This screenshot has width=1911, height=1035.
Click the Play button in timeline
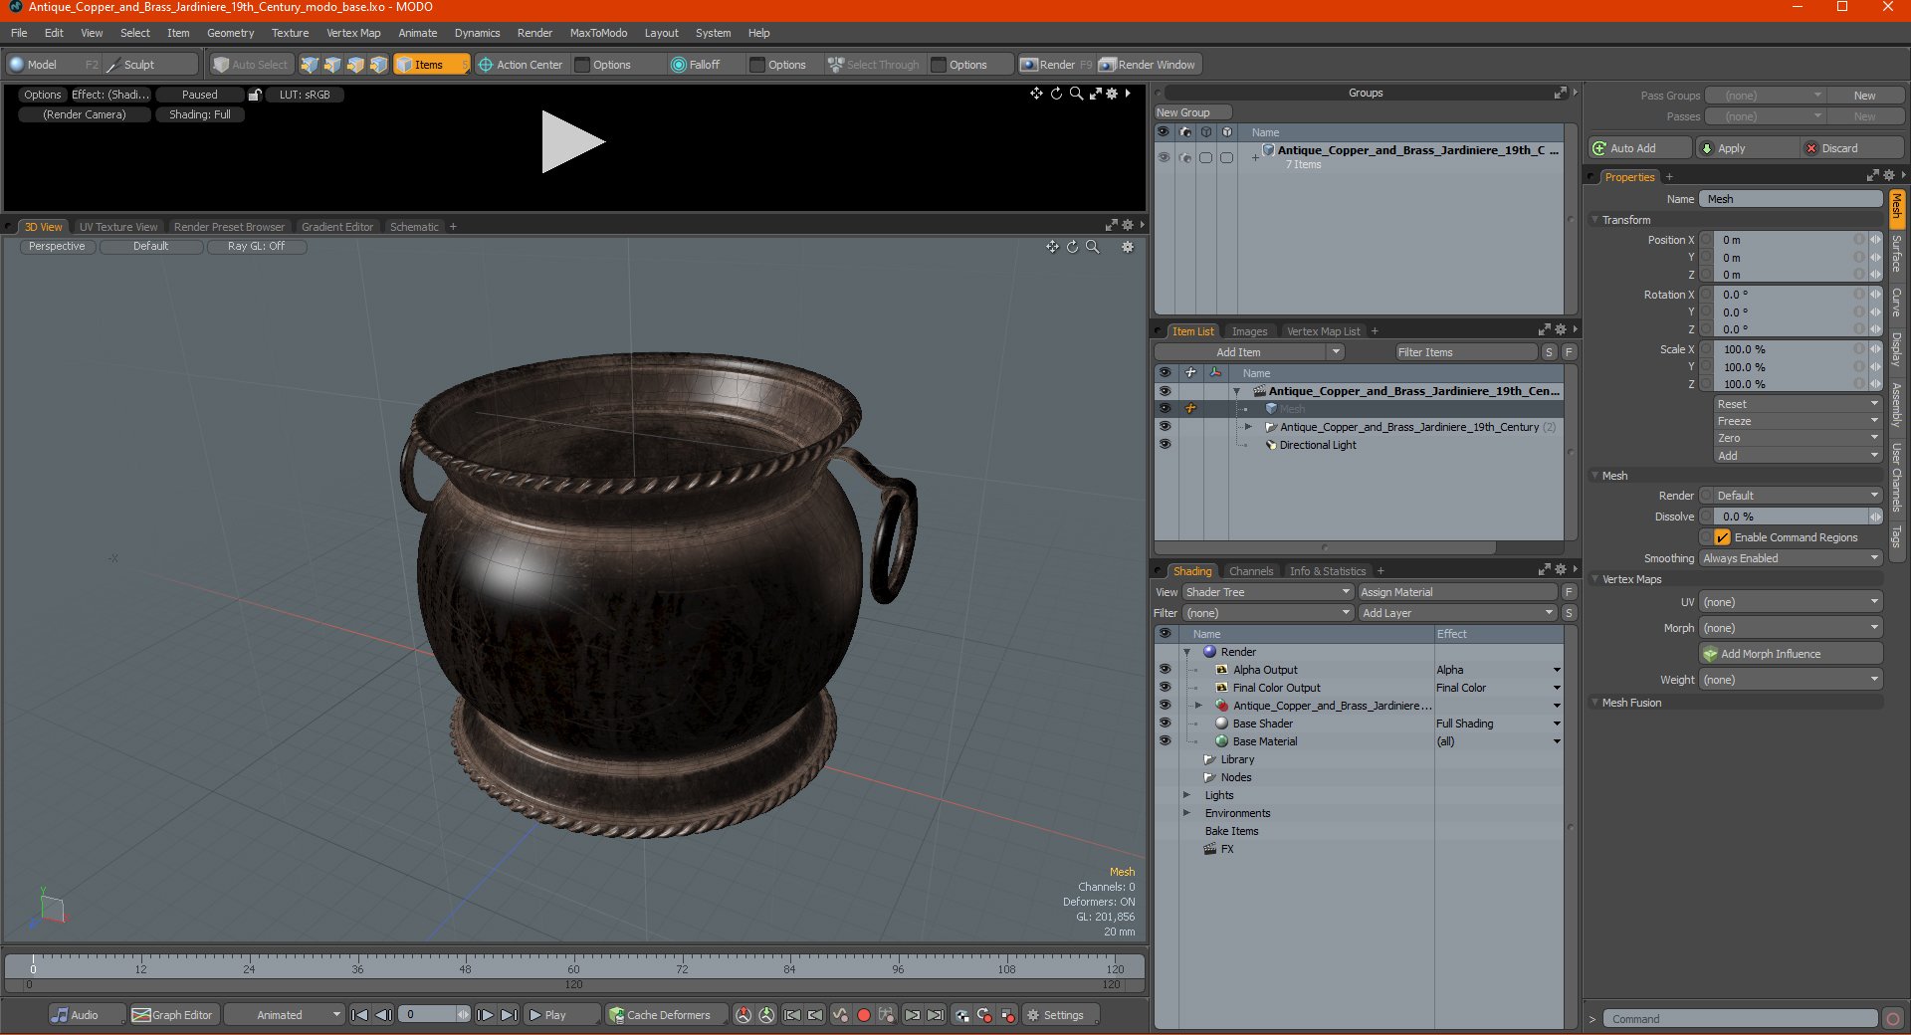coord(561,1015)
